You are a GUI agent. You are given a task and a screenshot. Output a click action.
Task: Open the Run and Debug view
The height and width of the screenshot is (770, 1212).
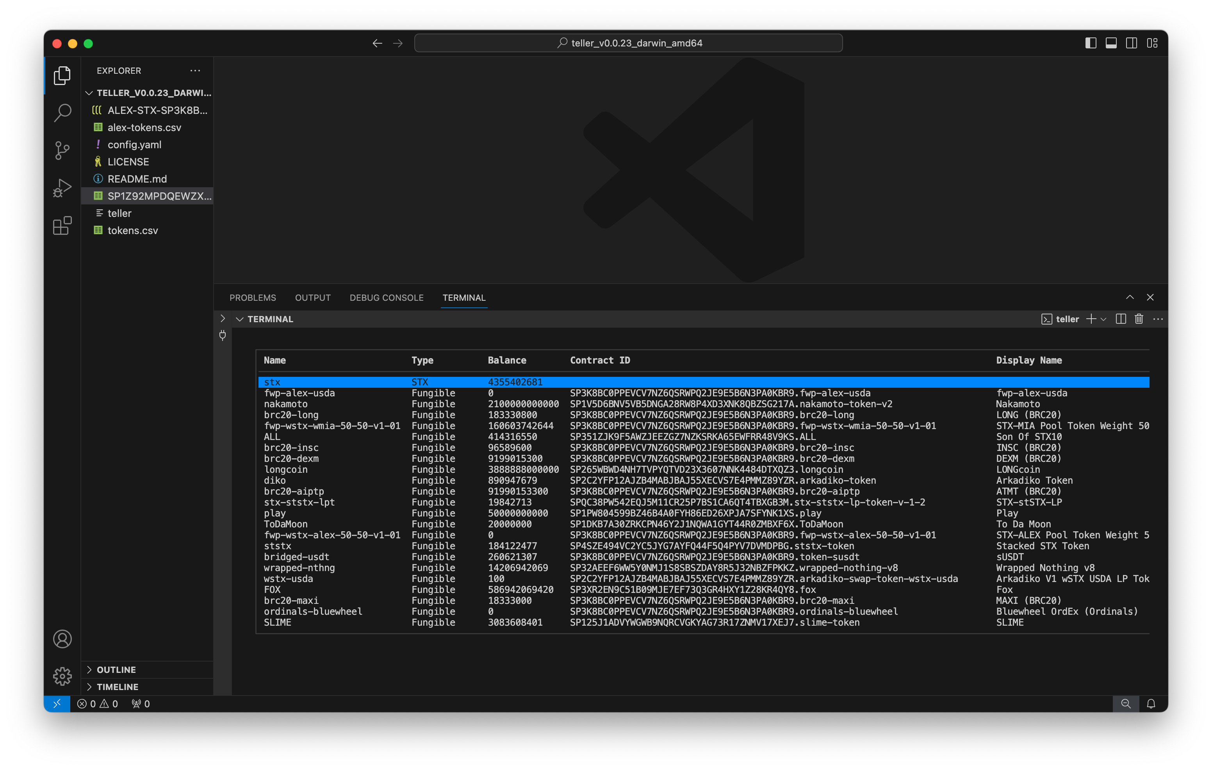coord(62,188)
